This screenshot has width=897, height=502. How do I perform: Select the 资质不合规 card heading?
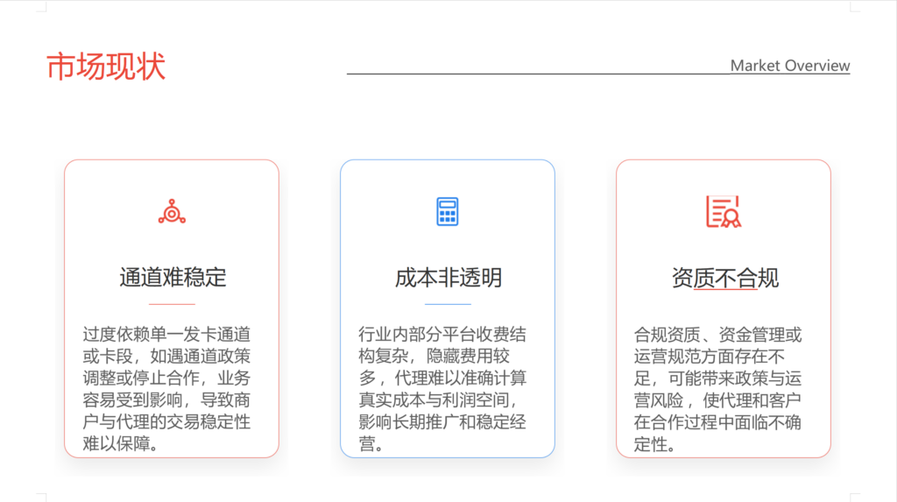tap(724, 279)
